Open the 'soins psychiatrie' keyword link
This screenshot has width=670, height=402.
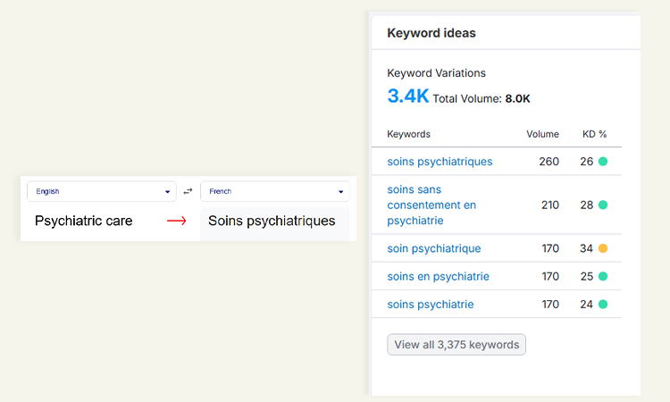pyautogui.click(x=431, y=304)
